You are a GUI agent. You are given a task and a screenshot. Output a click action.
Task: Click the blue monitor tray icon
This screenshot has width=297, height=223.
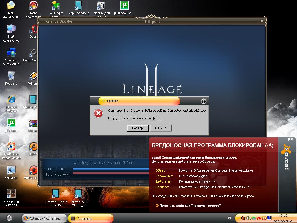tap(269, 218)
